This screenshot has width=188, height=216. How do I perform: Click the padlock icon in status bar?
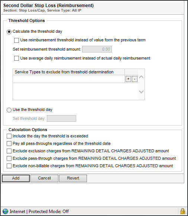click(x=182, y=211)
